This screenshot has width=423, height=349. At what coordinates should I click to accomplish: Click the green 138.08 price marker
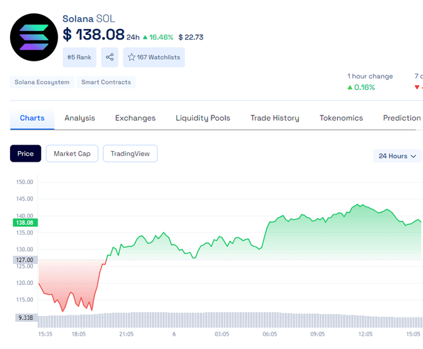25,223
